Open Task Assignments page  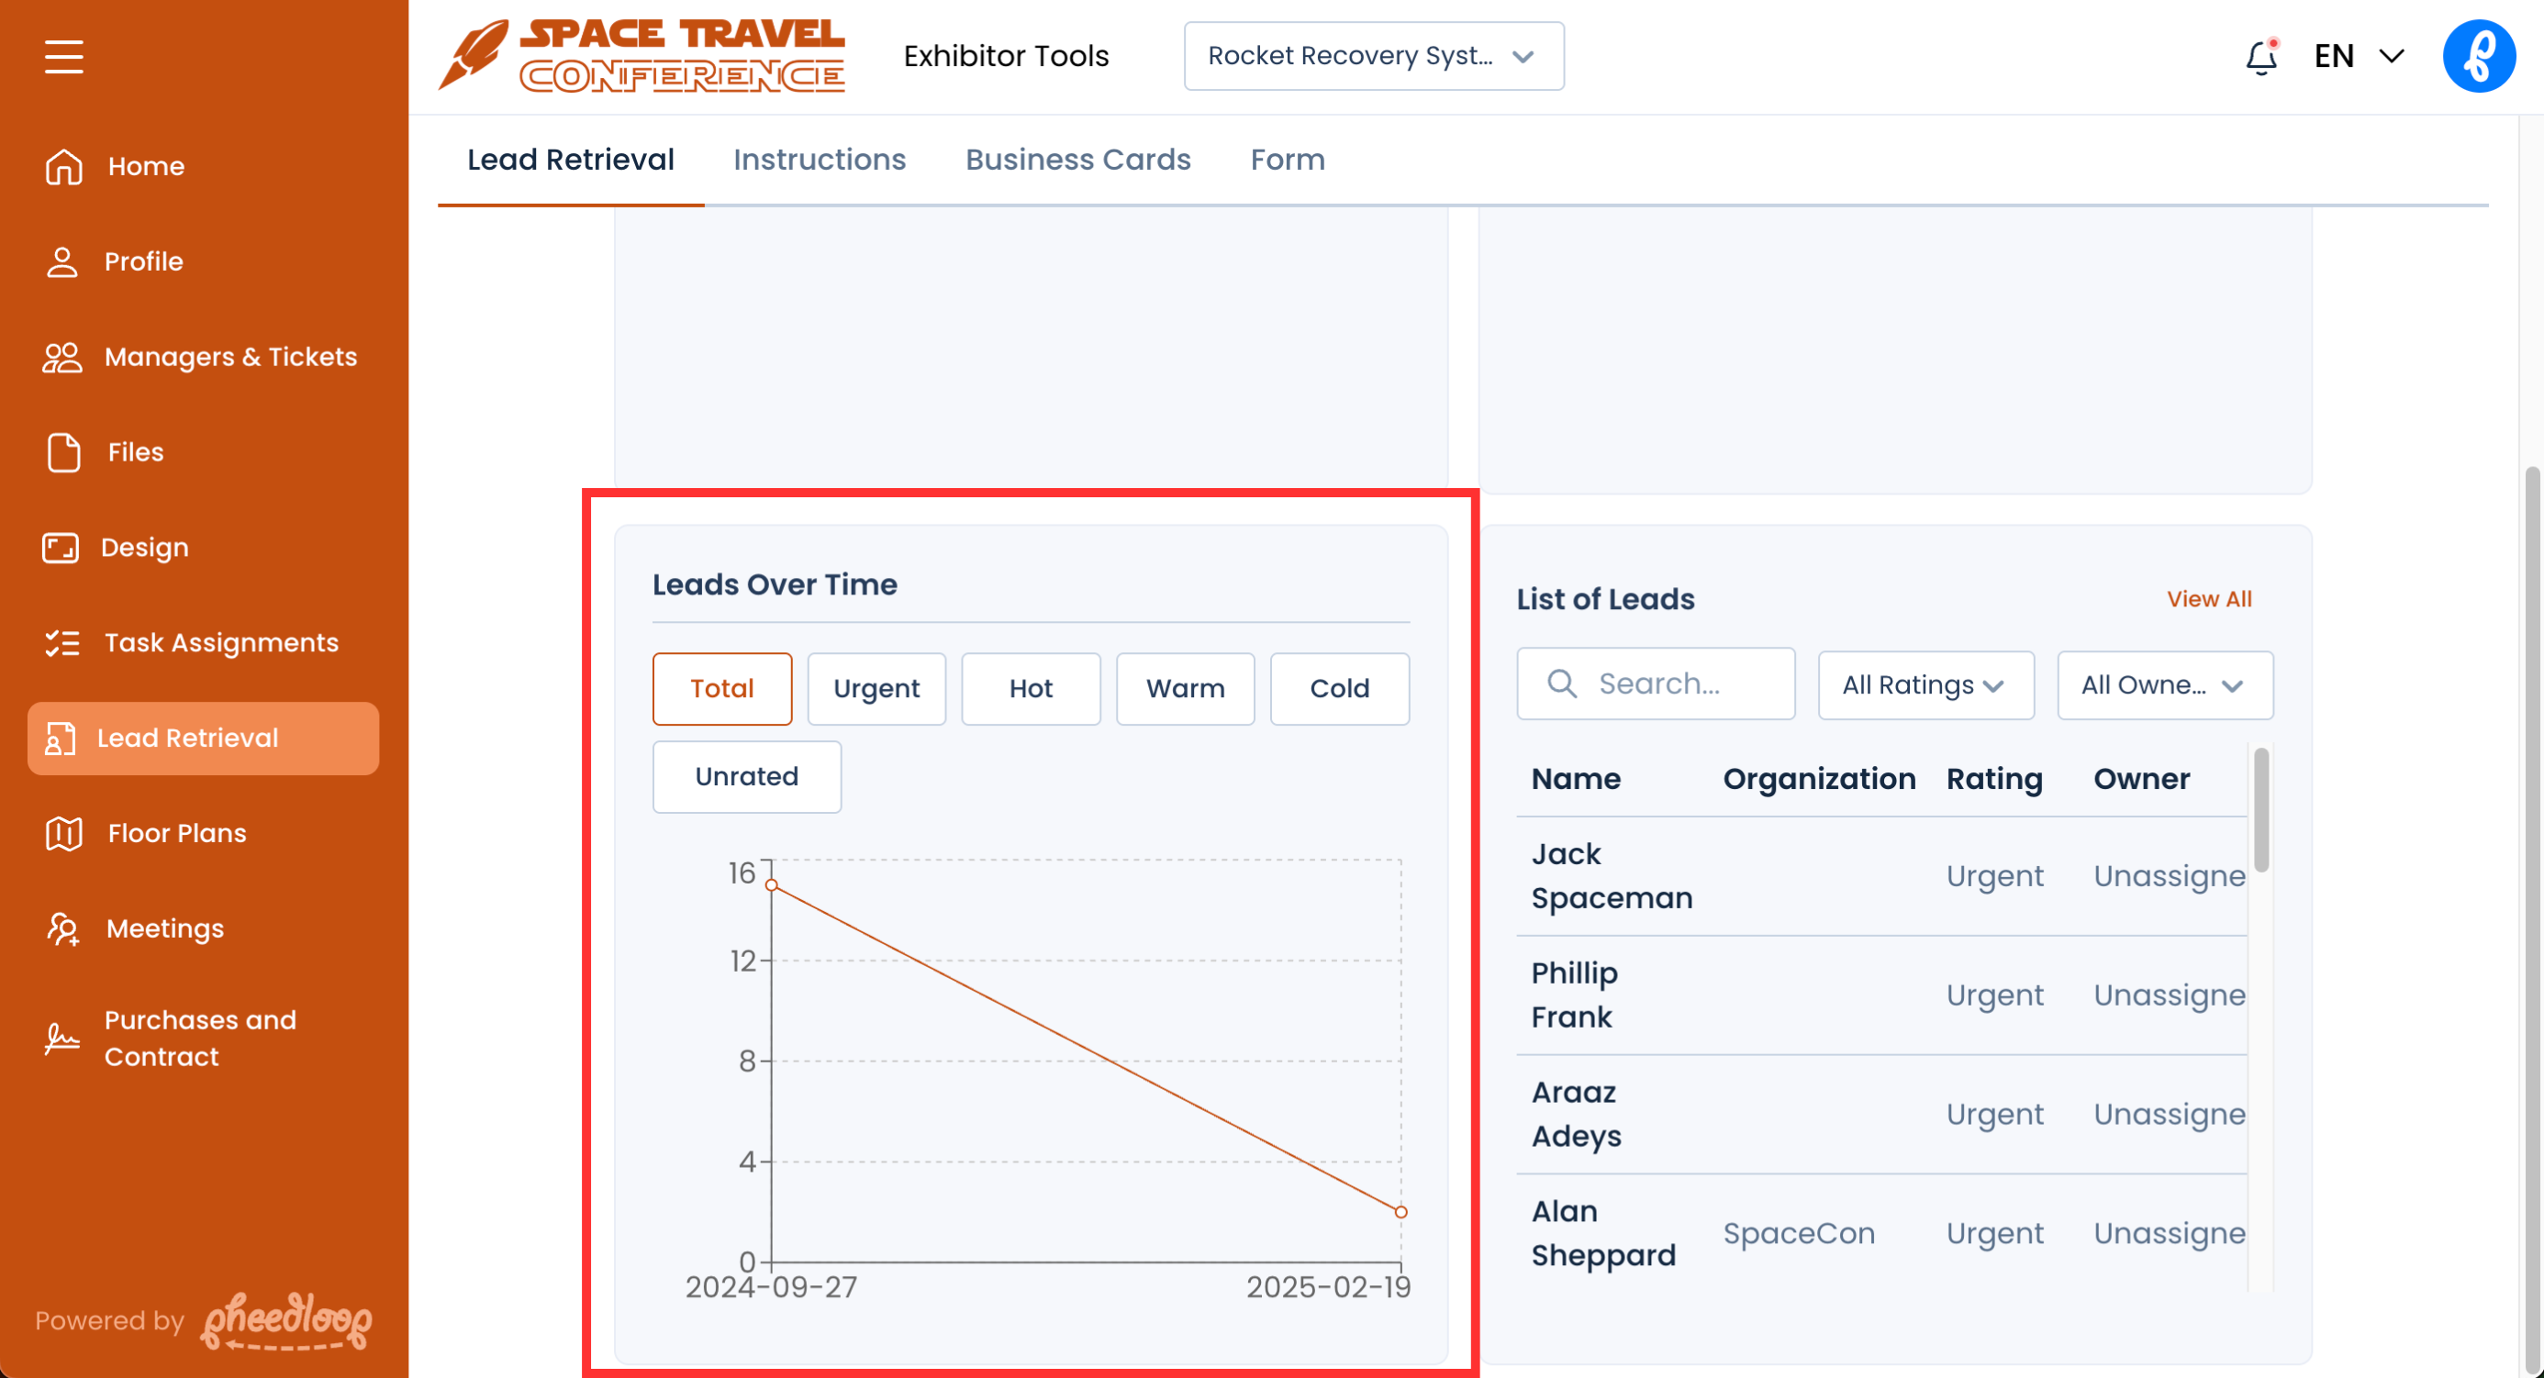[x=221, y=644]
